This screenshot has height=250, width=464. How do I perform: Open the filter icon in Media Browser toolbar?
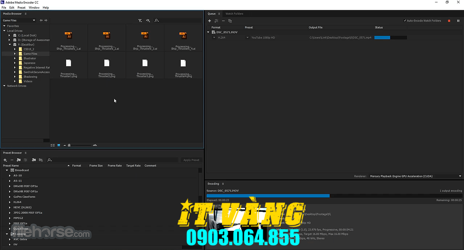pyautogui.click(x=140, y=20)
